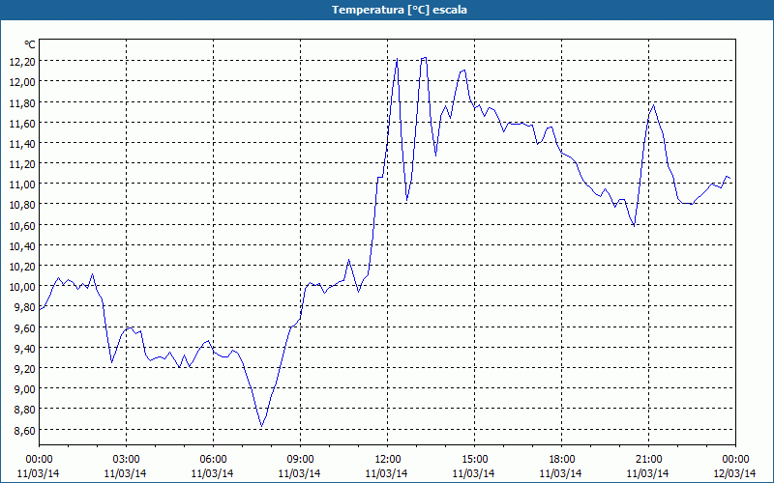
Task: Click the "Temperatura [°C] escala" chart title
Action: [x=400, y=10]
